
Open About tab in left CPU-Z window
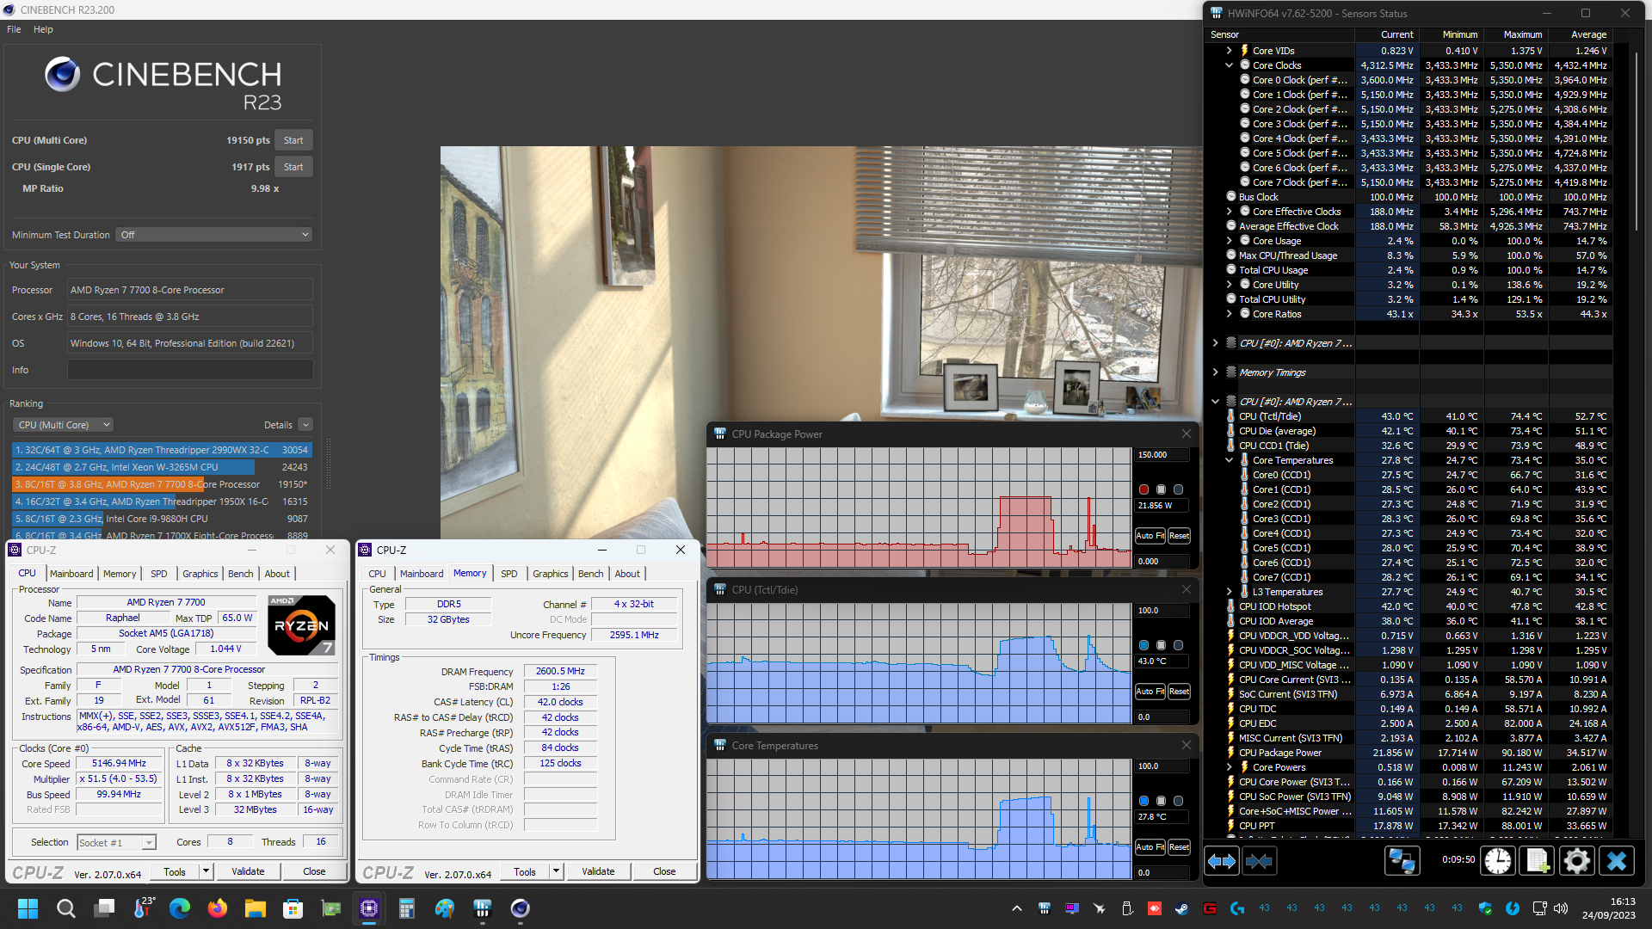(277, 574)
